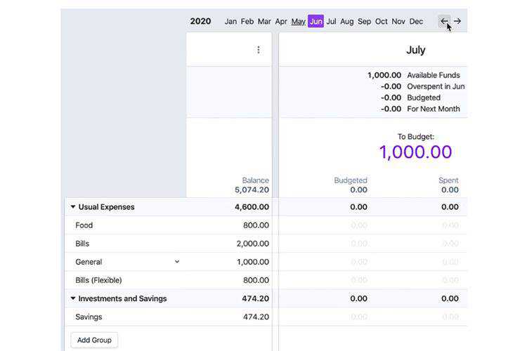Select the Bills (Flexible) category name
The width and height of the screenshot is (527, 351).
[x=98, y=280]
